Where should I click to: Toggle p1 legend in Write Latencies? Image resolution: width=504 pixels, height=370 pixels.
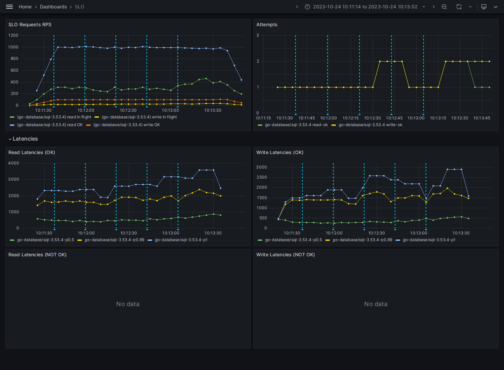pos(429,240)
